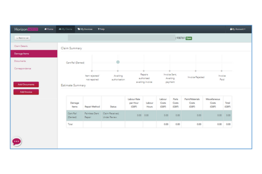
Task: Click the Add Documents button
Action: [x=26, y=84]
